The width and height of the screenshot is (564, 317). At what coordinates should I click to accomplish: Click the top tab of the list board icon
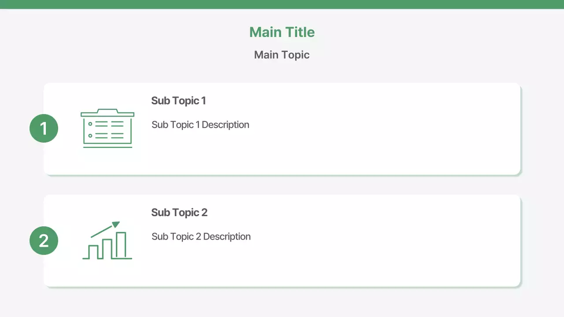point(108,110)
